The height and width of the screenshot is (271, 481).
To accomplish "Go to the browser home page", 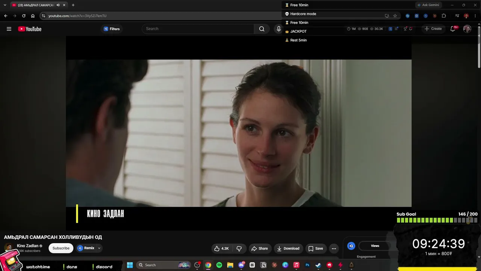I will 33,16.
